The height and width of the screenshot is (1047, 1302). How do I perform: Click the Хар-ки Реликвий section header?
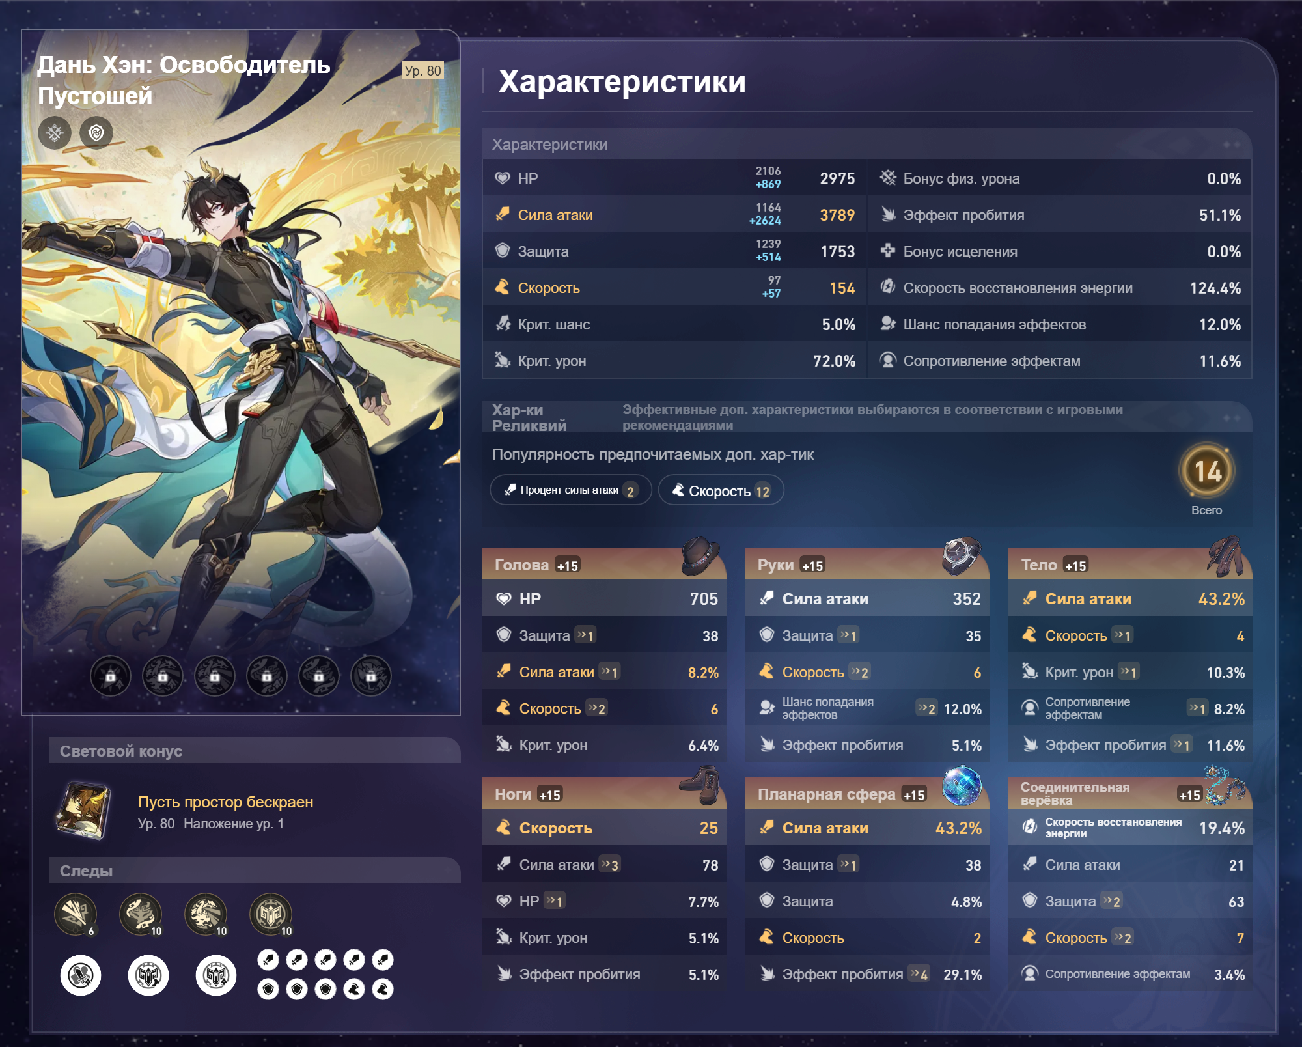point(866,417)
